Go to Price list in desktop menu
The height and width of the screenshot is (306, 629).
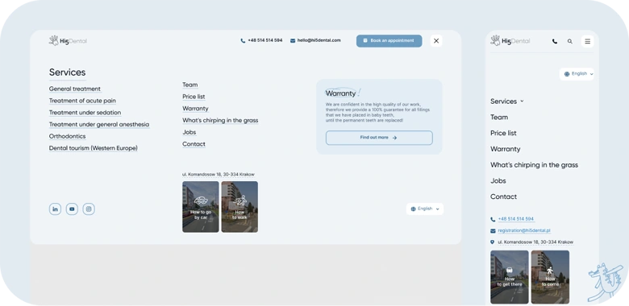click(194, 97)
